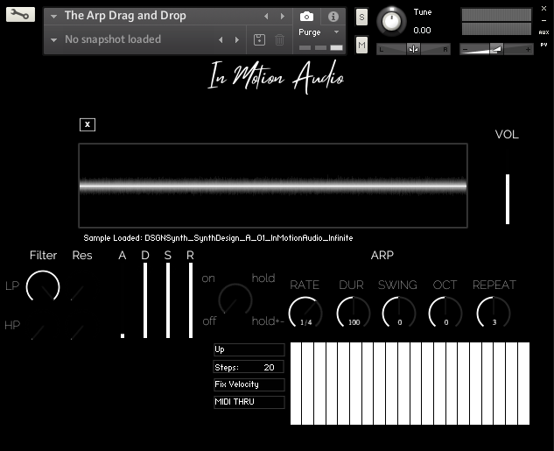Click the OCT knob
The height and width of the screenshot is (451, 554).
pyautogui.click(x=445, y=313)
